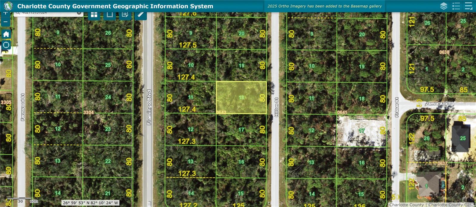Click the cleared lot 17 near Fraser St

(361, 131)
